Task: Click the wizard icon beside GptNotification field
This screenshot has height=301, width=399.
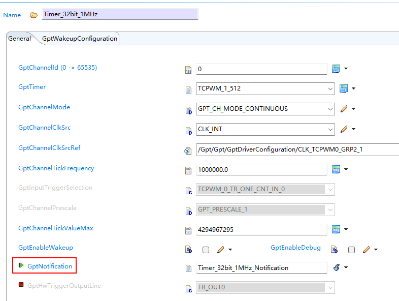Action: [337, 267]
